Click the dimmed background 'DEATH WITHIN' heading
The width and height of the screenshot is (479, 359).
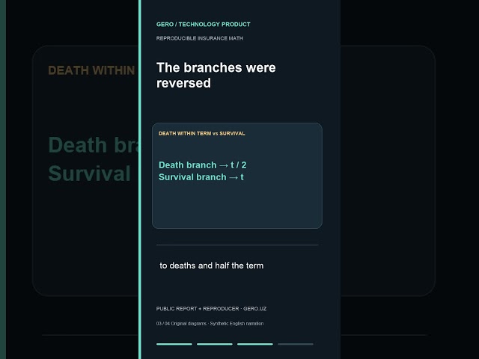click(91, 70)
